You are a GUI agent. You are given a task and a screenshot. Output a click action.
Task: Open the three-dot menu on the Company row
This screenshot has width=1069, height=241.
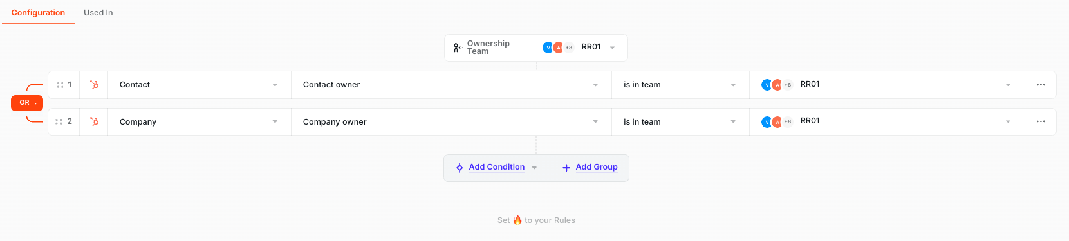(1041, 121)
